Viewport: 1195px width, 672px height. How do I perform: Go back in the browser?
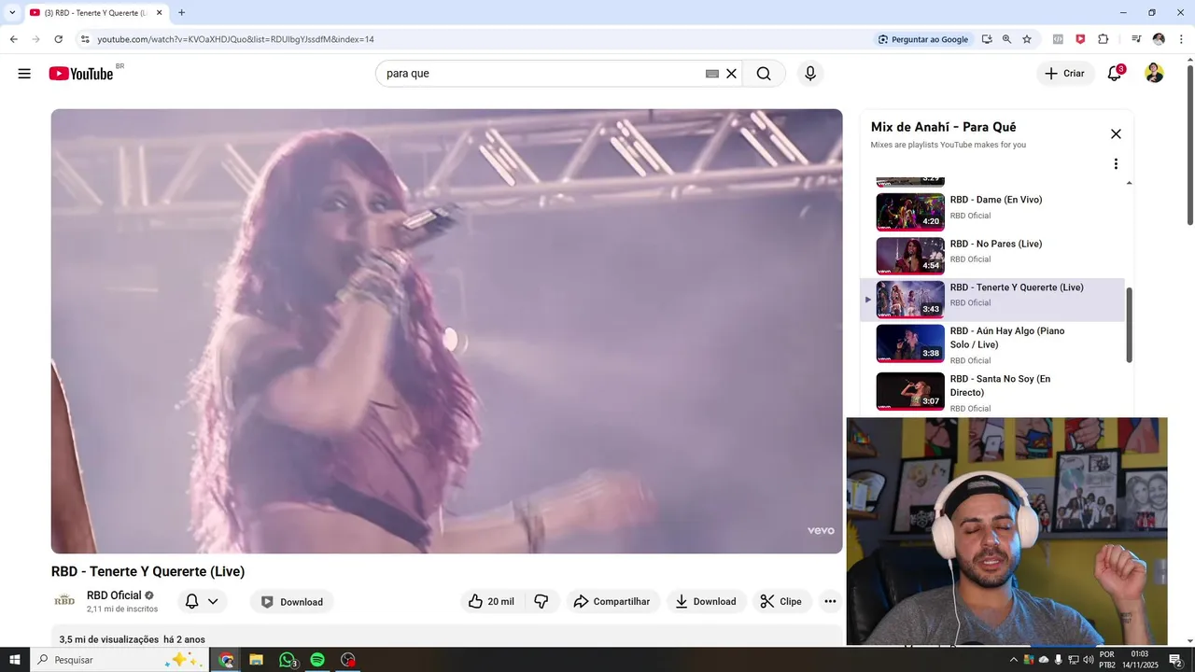pos(14,39)
